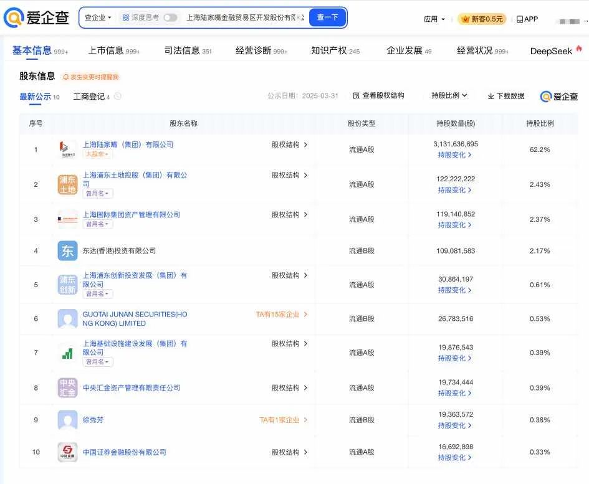
Task: Select the 最新公示 sub-tab
Action: click(39, 97)
